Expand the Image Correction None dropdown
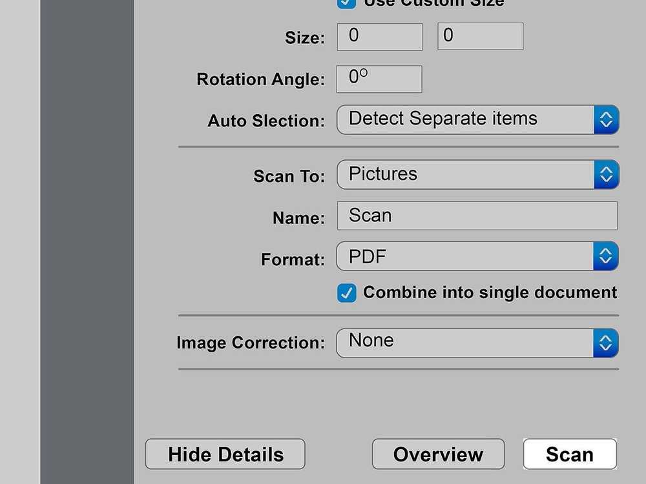This screenshot has width=646, height=484. click(465, 343)
